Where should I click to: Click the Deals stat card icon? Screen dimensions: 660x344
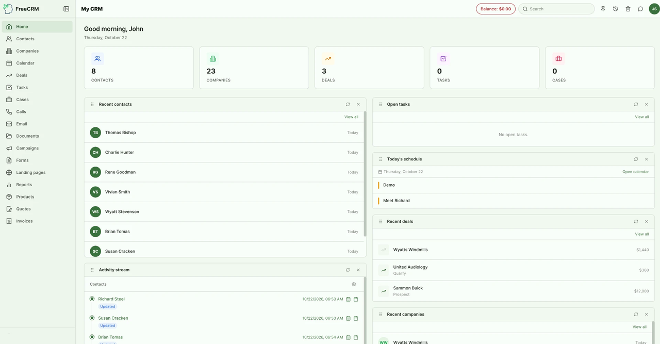328,59
